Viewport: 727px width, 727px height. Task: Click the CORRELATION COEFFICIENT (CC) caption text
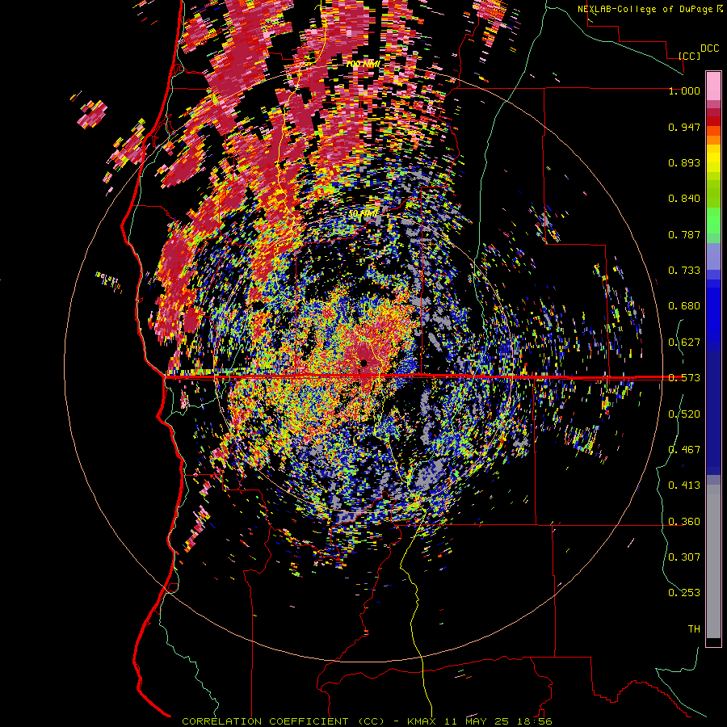pyautogui.click(x=283, y=721)
